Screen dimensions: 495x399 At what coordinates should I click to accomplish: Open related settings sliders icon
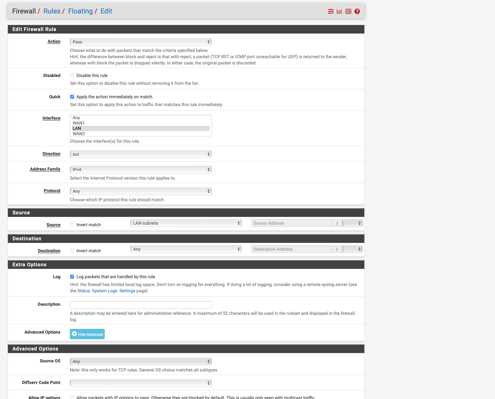[331, 11]
